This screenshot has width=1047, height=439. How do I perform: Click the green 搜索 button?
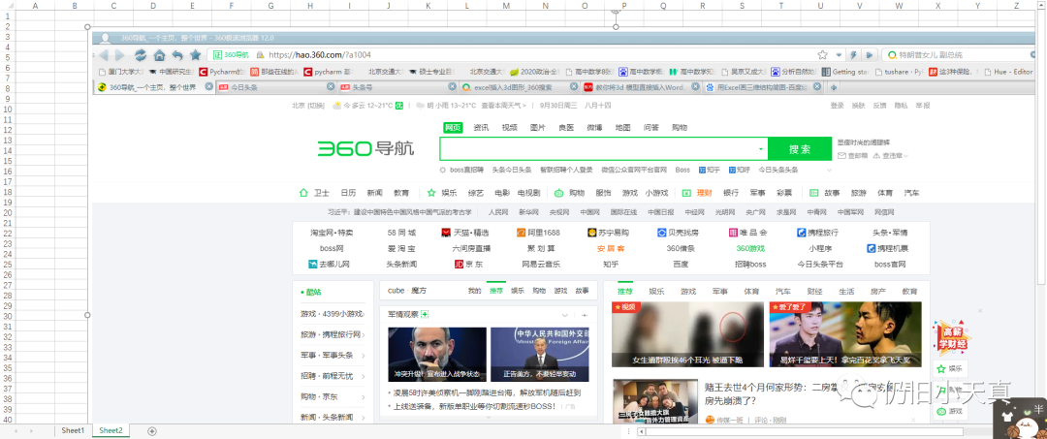800,149
